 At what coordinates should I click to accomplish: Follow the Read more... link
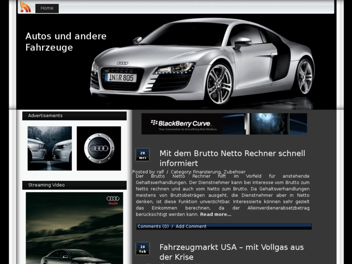(x=216, y=214)
